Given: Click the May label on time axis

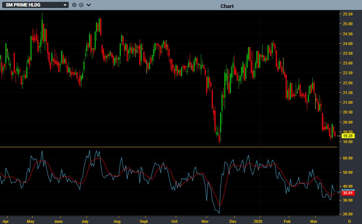Looking at the screenshot, I should coord(30,222).
